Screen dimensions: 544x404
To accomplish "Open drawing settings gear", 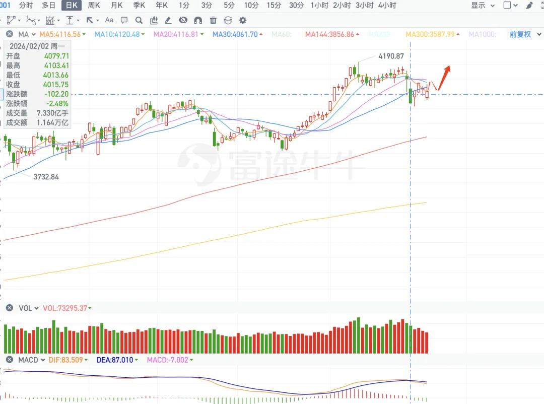I will [243, 20].
